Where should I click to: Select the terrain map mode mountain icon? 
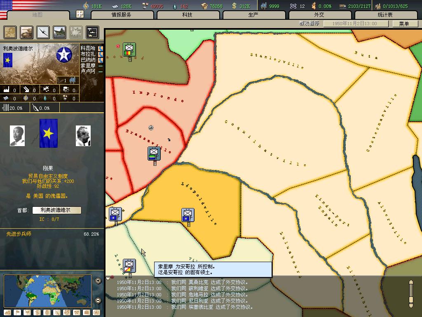point(7,312)
